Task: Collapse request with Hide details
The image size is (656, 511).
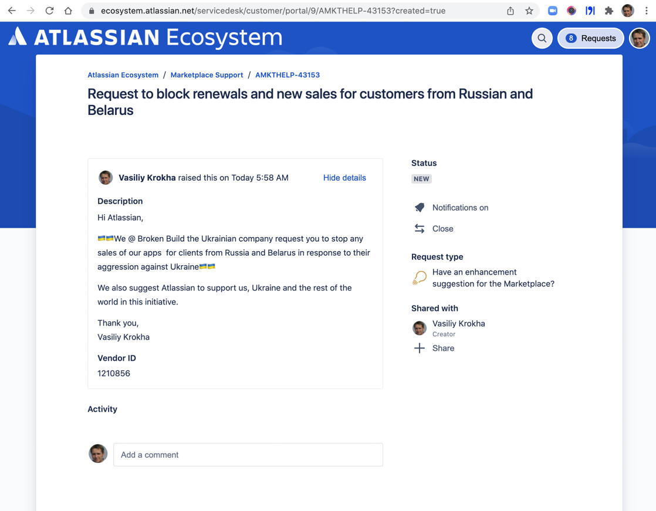Action: pyautogui.click(x=344, y=178)
